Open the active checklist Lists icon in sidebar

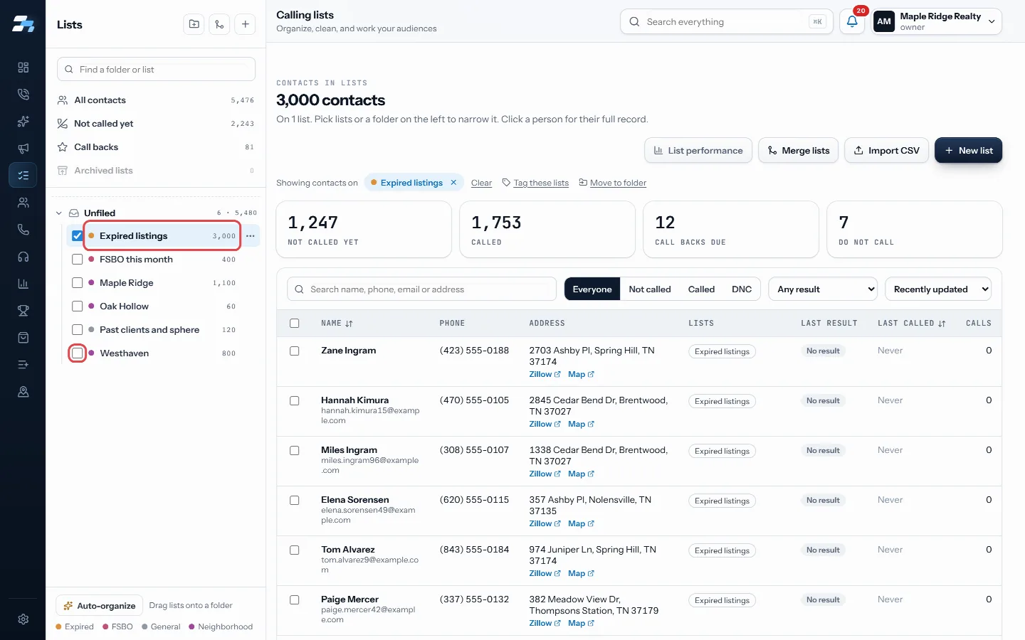coord(23,175)
